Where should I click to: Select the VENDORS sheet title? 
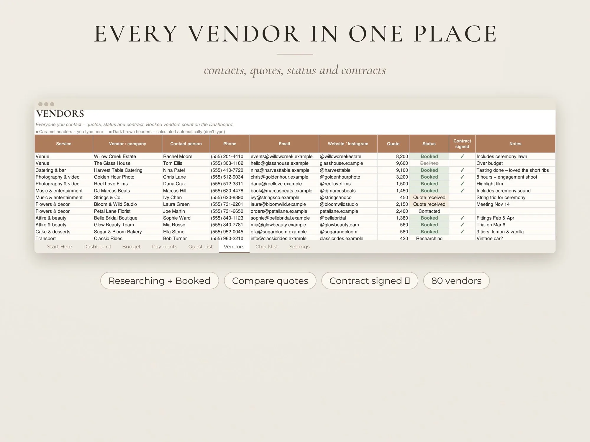[x=60, y=114]
